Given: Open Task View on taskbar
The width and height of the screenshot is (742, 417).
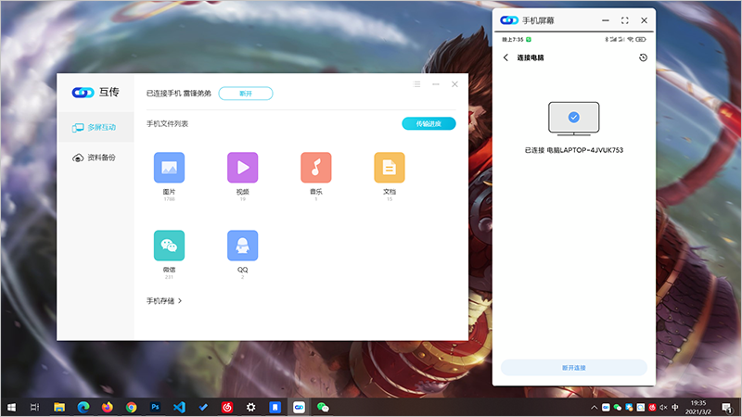Looking at the screenshot, I should pos(34,407).
